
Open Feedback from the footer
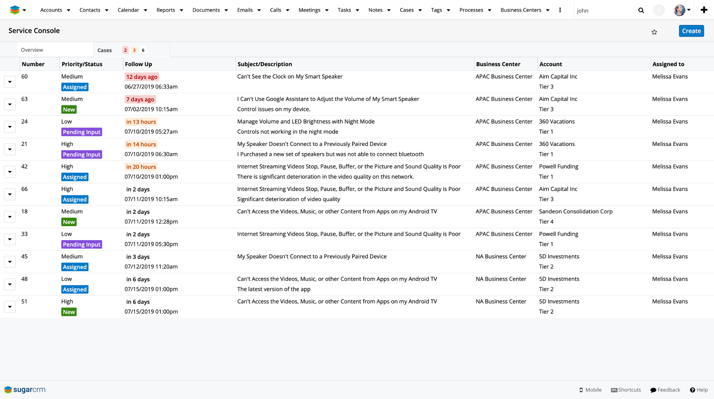point(665,390)
